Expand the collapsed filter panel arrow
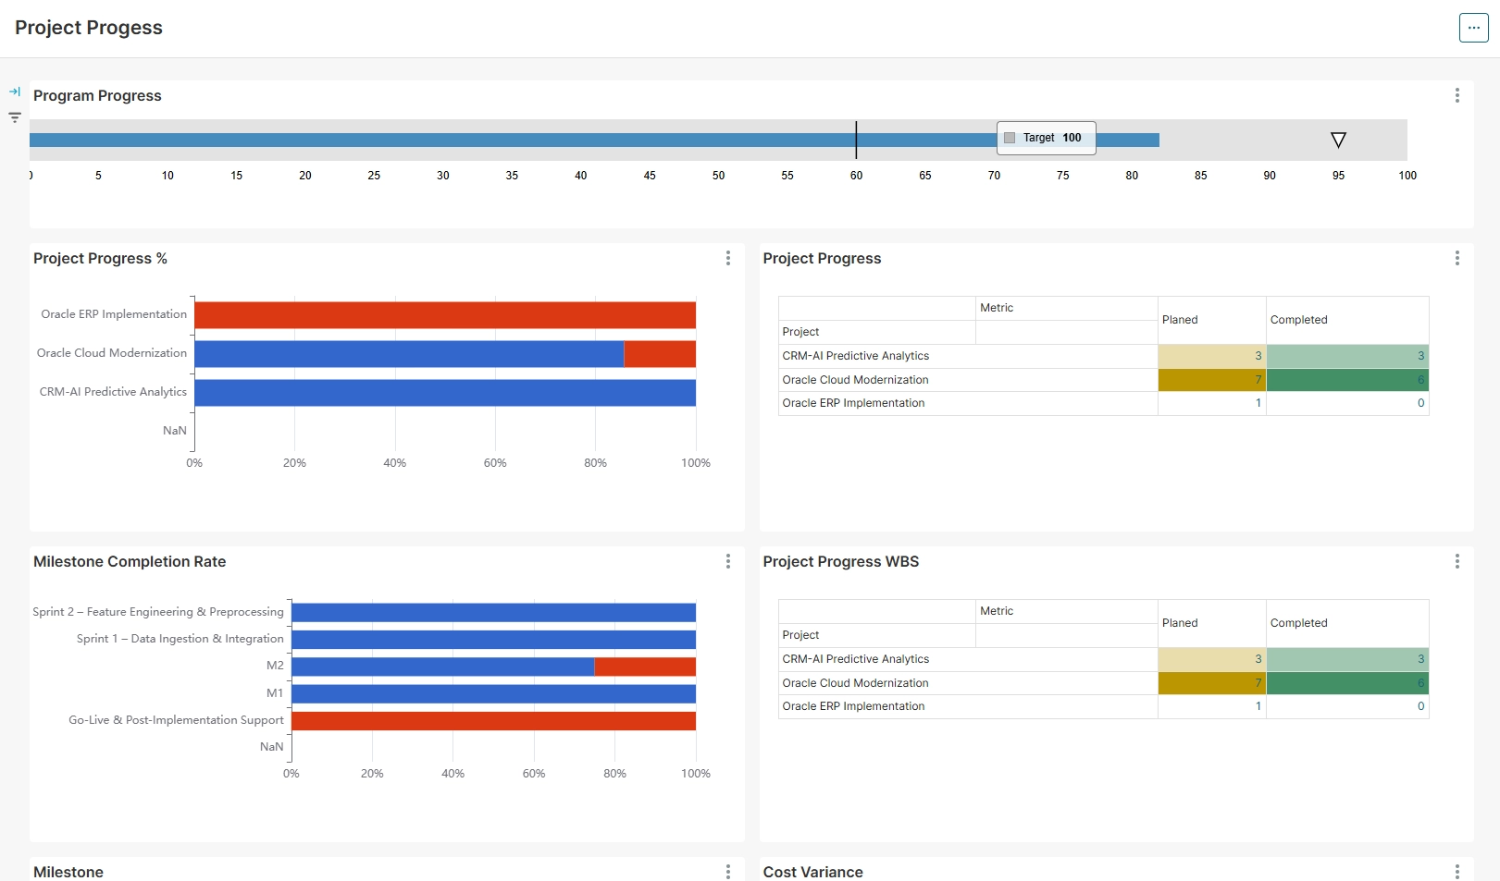The width and height of the screenshot is (1500, 881). coord(15,92)
